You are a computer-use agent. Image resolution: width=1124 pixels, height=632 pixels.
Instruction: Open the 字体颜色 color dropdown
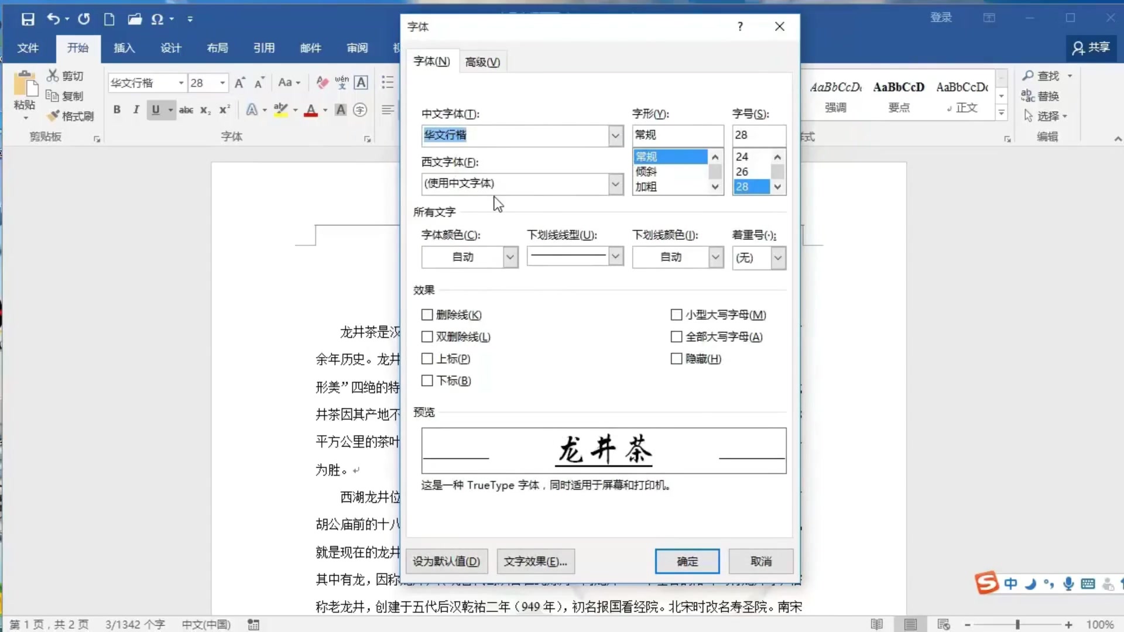(510, 257)
